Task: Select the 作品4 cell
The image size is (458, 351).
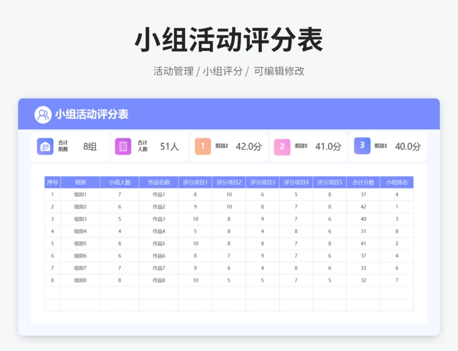Action: [159, 231]
